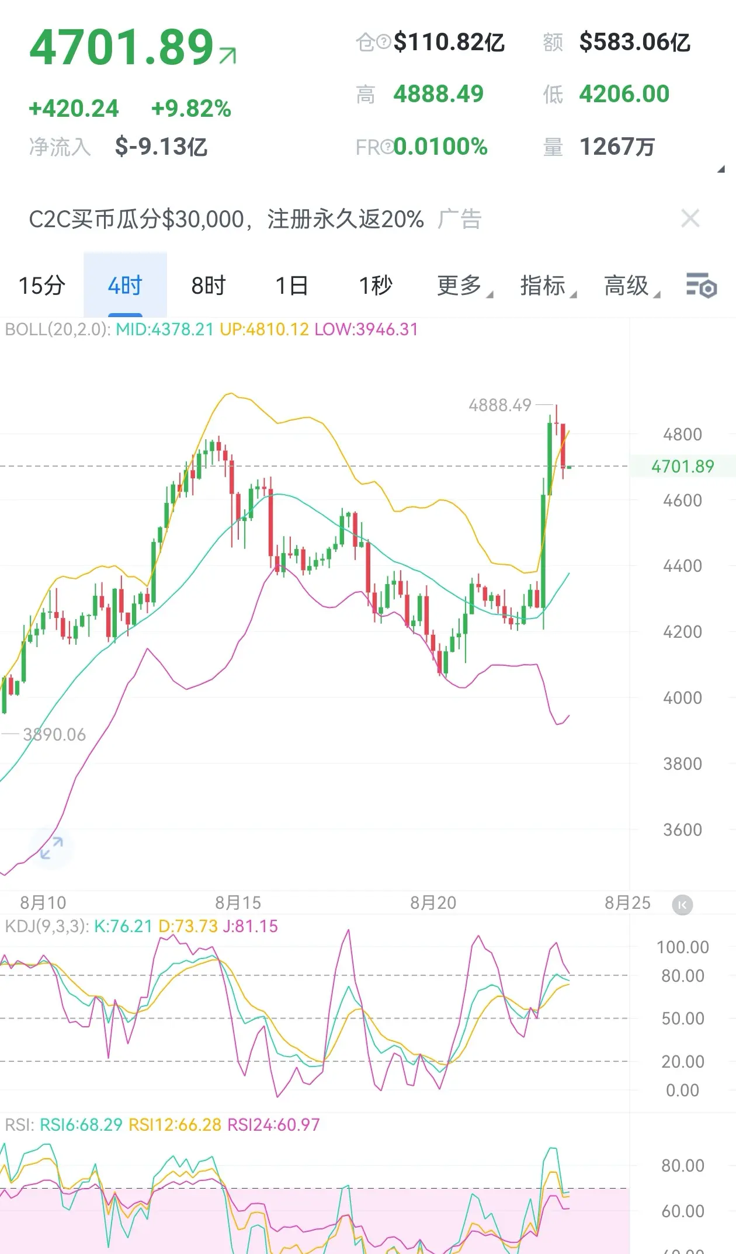Tap the FR funding rate help icon
Screen dimensions: 736x1254
(387, 147)
